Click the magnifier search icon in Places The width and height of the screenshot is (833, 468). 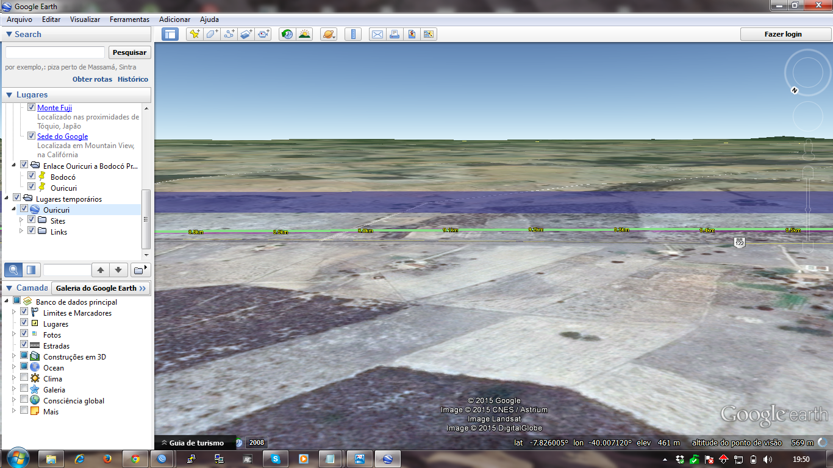click(x=13, y=270)
